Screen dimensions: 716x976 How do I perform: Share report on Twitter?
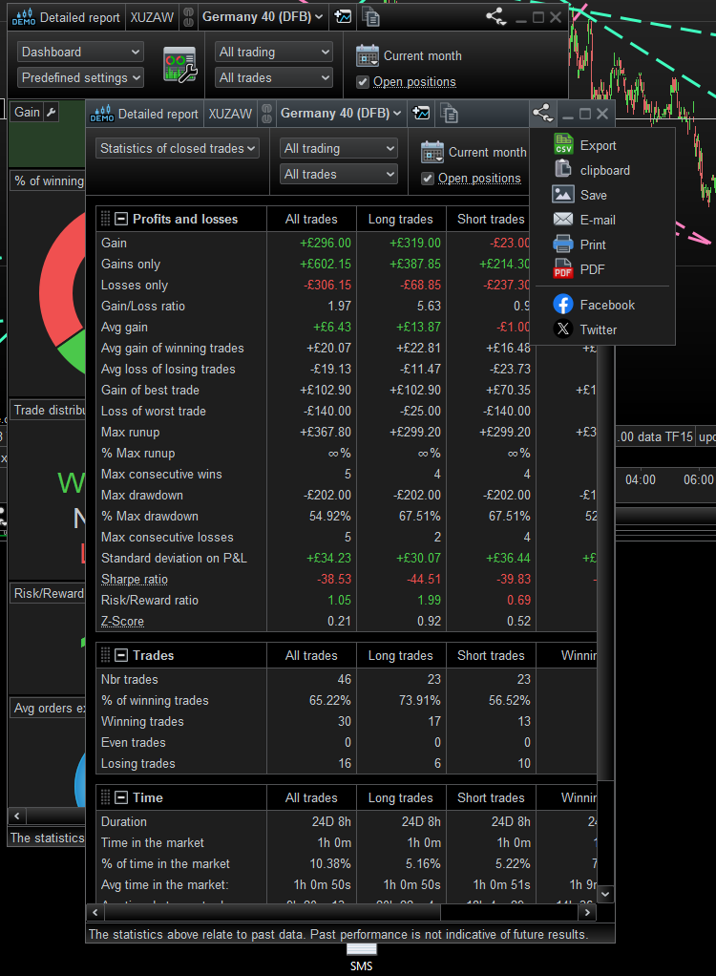(x=585, y=329)
